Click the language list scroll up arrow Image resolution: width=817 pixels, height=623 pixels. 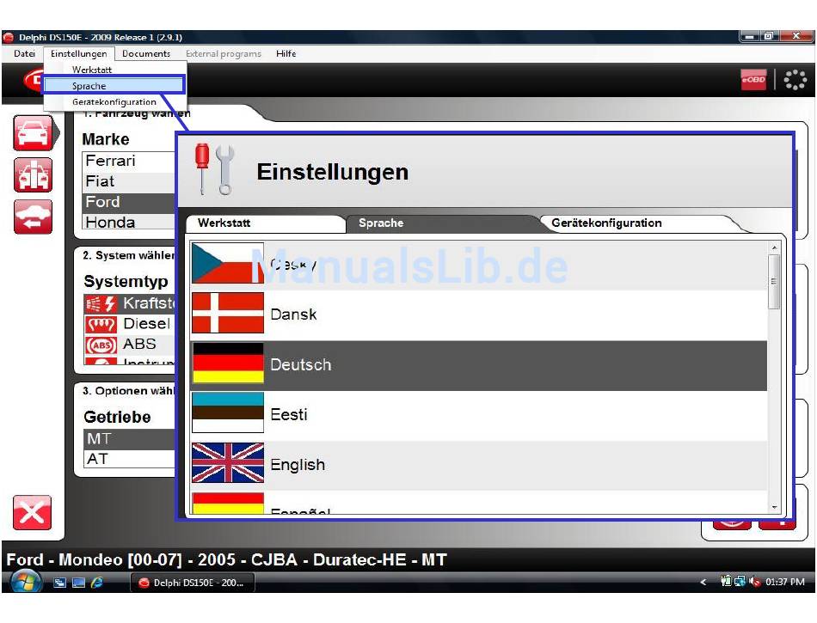point(774,247)
